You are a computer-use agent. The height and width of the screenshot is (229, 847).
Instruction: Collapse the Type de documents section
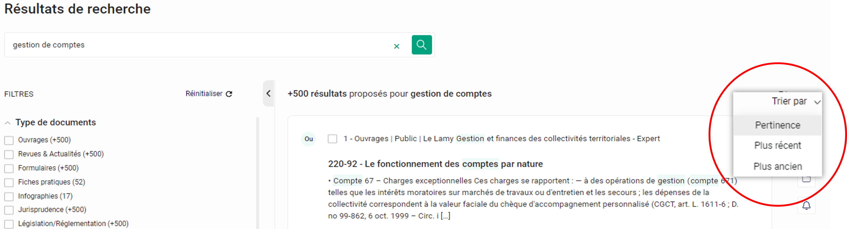coord(8,123)
